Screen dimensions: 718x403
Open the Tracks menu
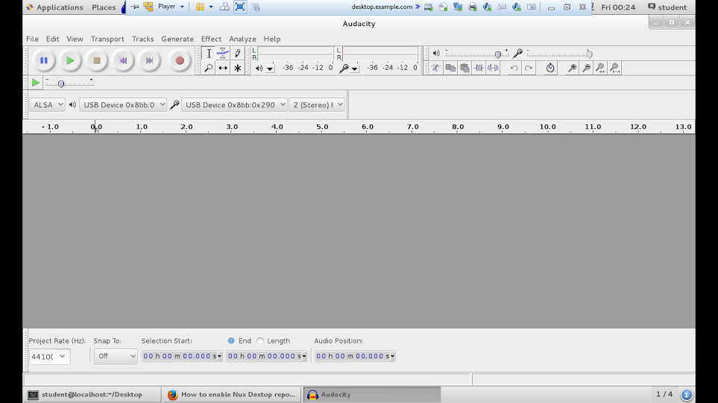coord(142,39)
